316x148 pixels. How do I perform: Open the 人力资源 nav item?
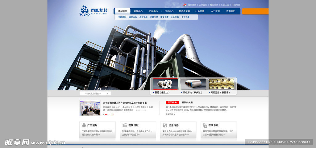pyautogui.click(x=215, y=11)
